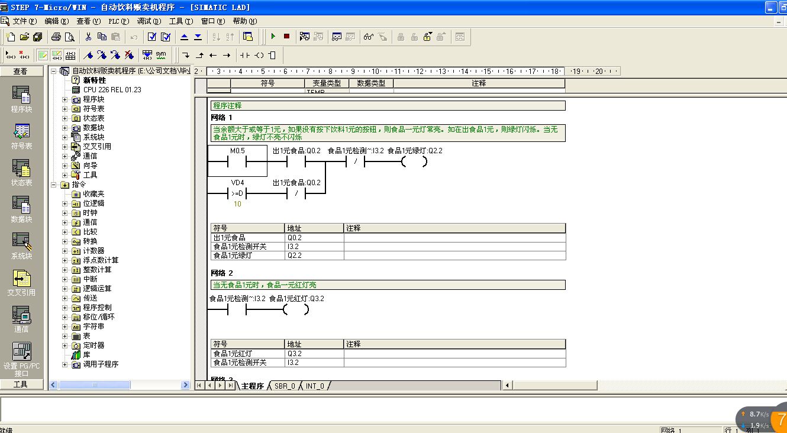Open the 帮助(H) menu
The image size is (787, 433).
pyautogui.click(x=244, y=21)
